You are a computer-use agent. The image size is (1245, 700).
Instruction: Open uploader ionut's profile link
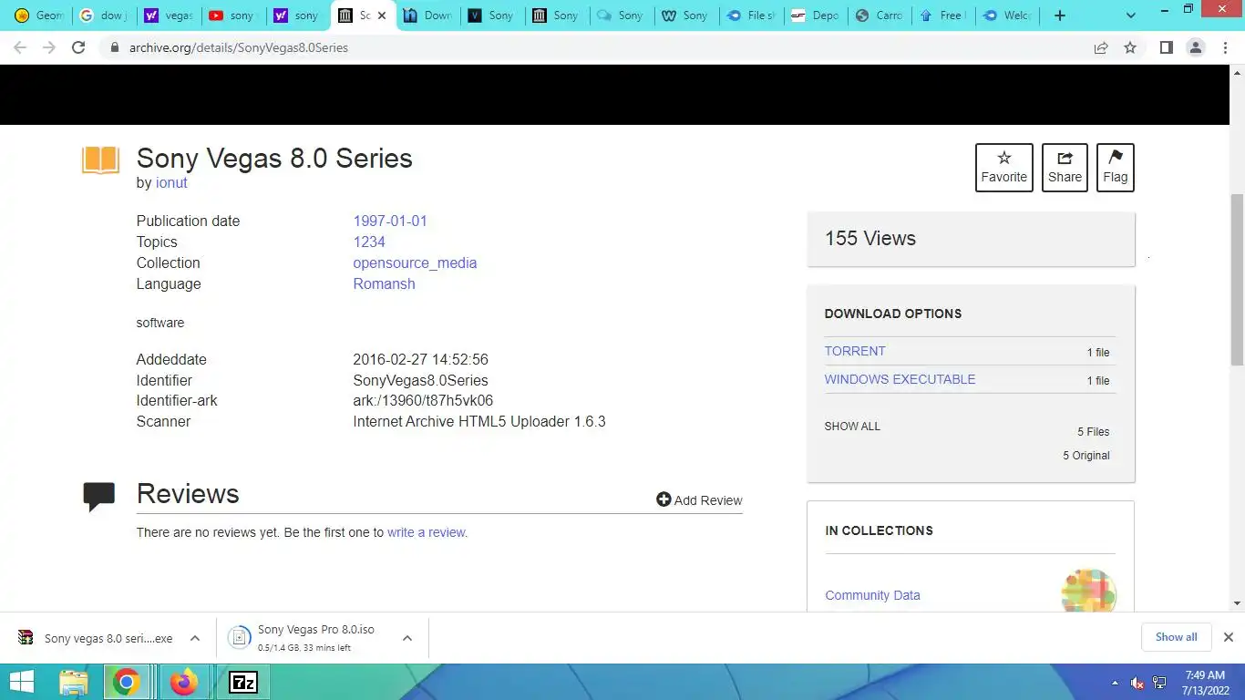(171, 182)
